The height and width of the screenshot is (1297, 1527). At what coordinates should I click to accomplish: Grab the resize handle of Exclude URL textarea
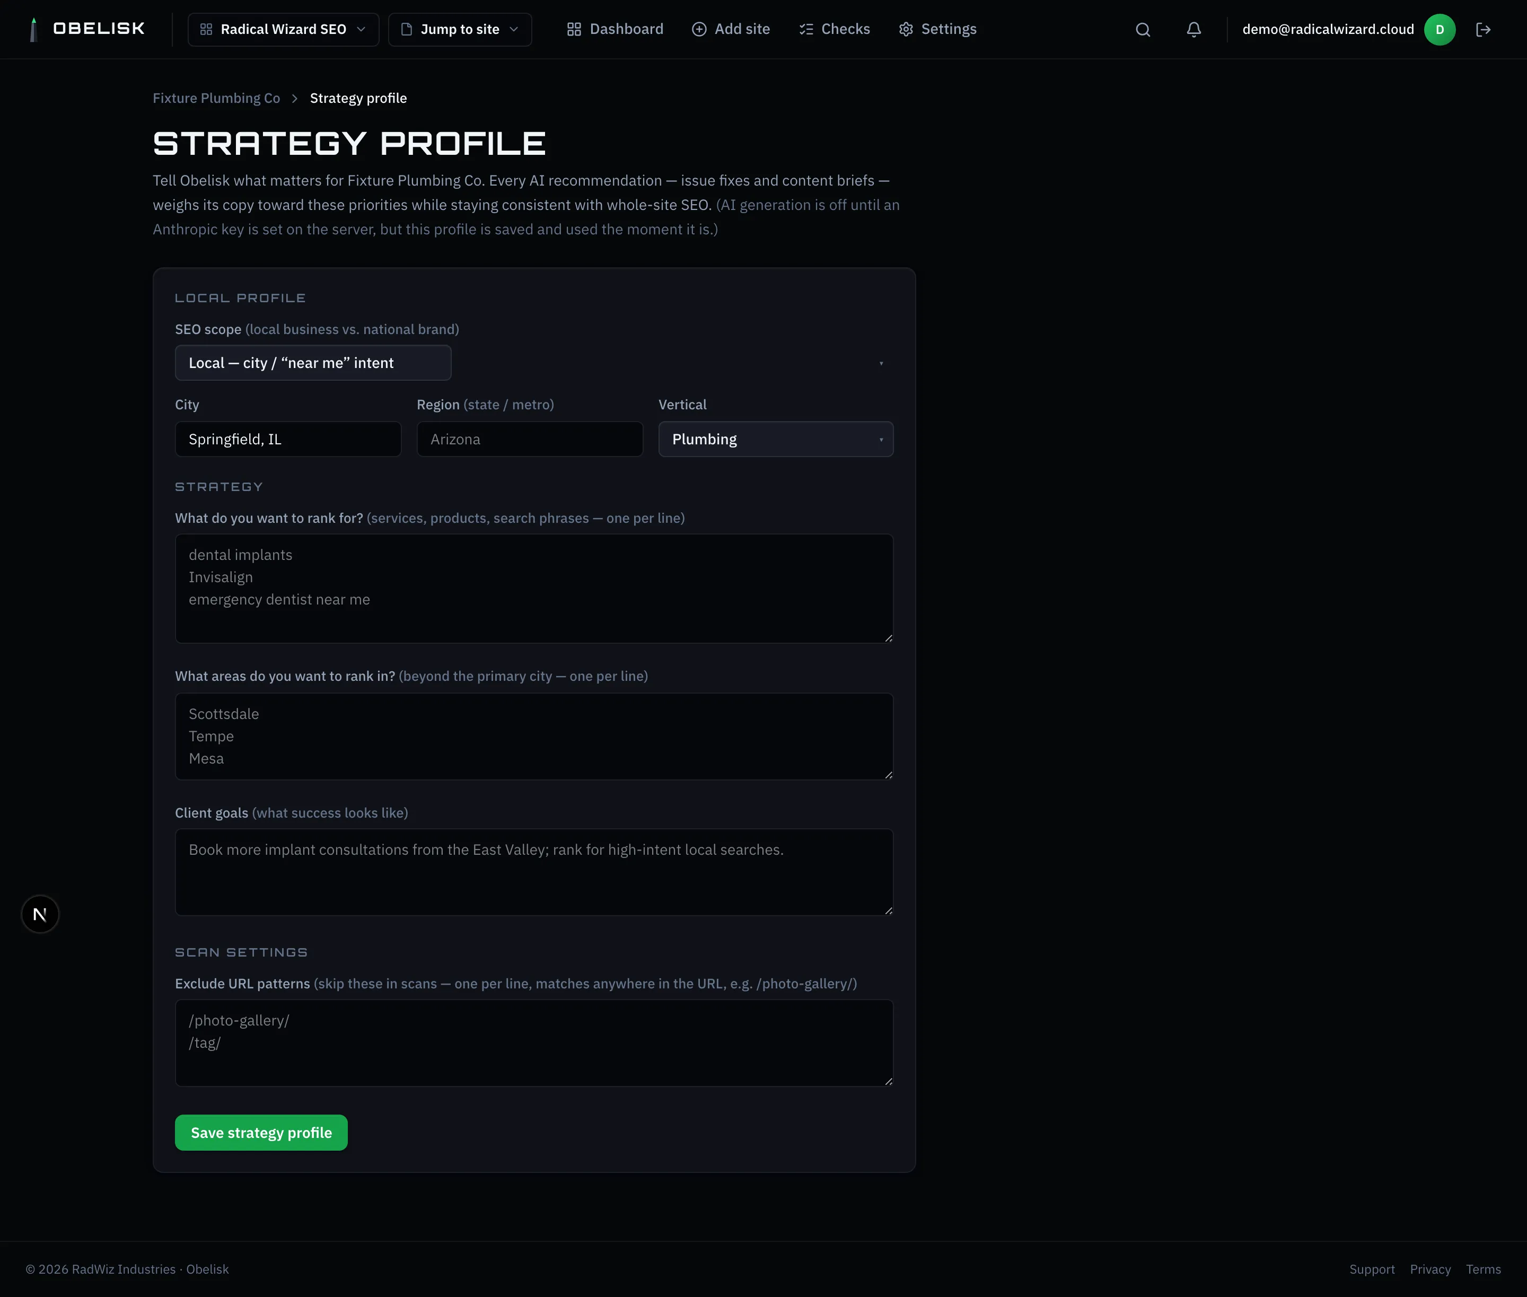point(888,1081)
